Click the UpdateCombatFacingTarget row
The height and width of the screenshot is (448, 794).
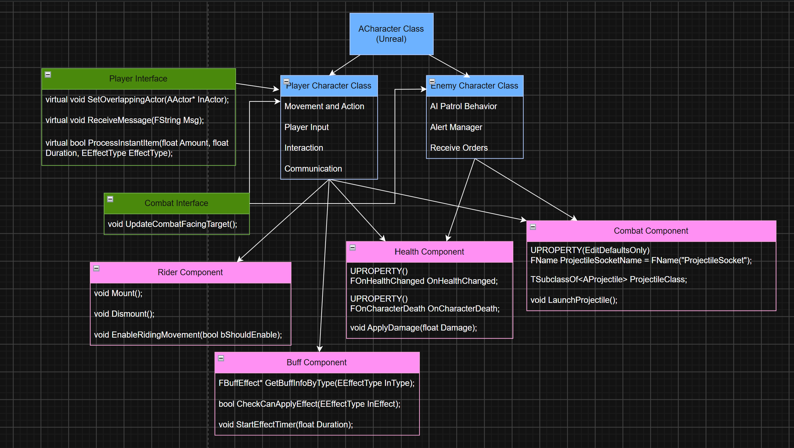(177, 224)
